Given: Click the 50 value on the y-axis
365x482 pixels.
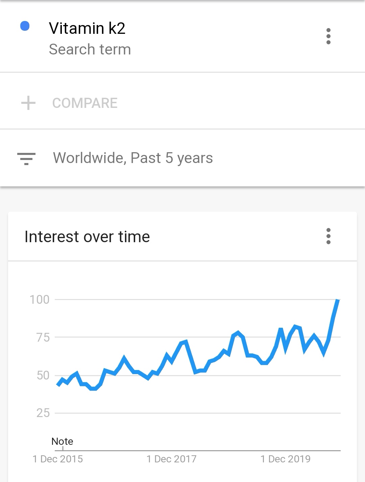Looking at the screenshot, I should tap(43, 375).
